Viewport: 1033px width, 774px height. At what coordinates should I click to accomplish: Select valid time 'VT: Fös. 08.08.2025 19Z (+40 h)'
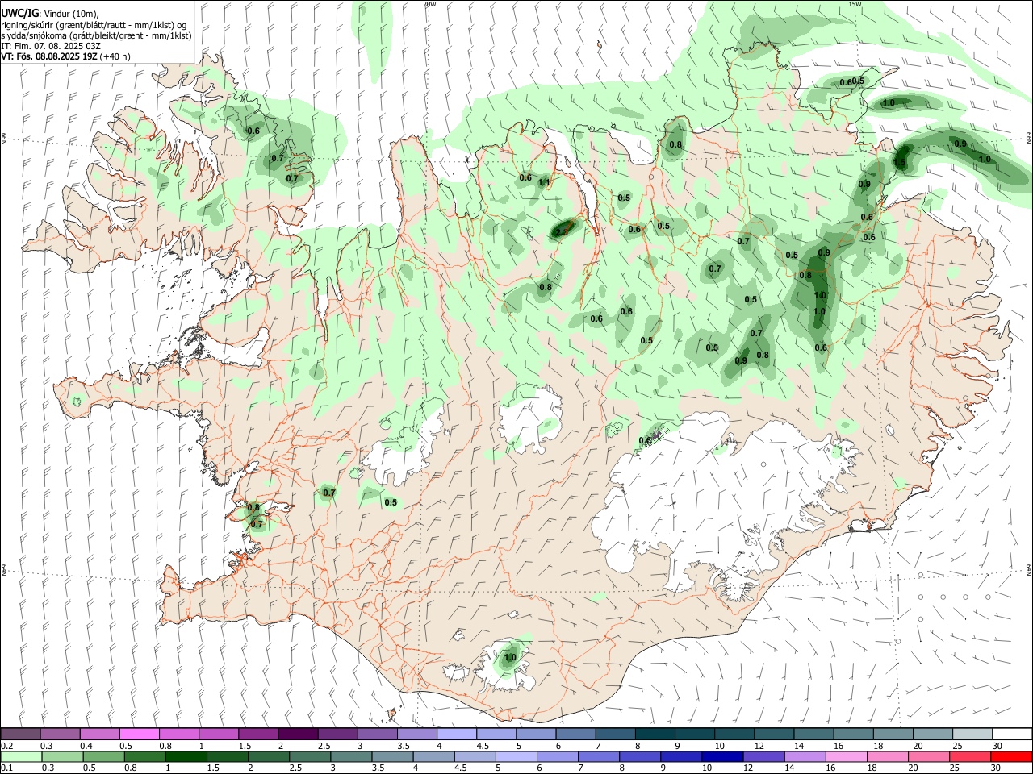(x=66, y=56)
